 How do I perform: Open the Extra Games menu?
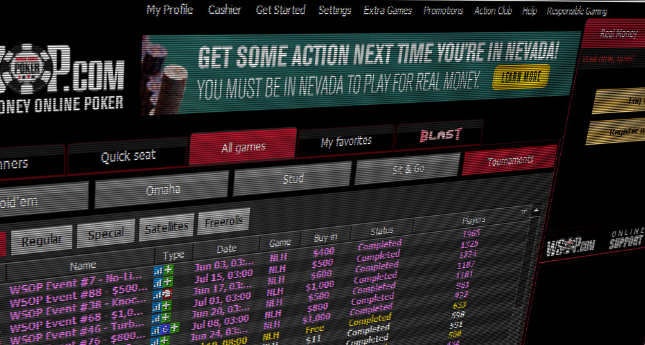387,11
